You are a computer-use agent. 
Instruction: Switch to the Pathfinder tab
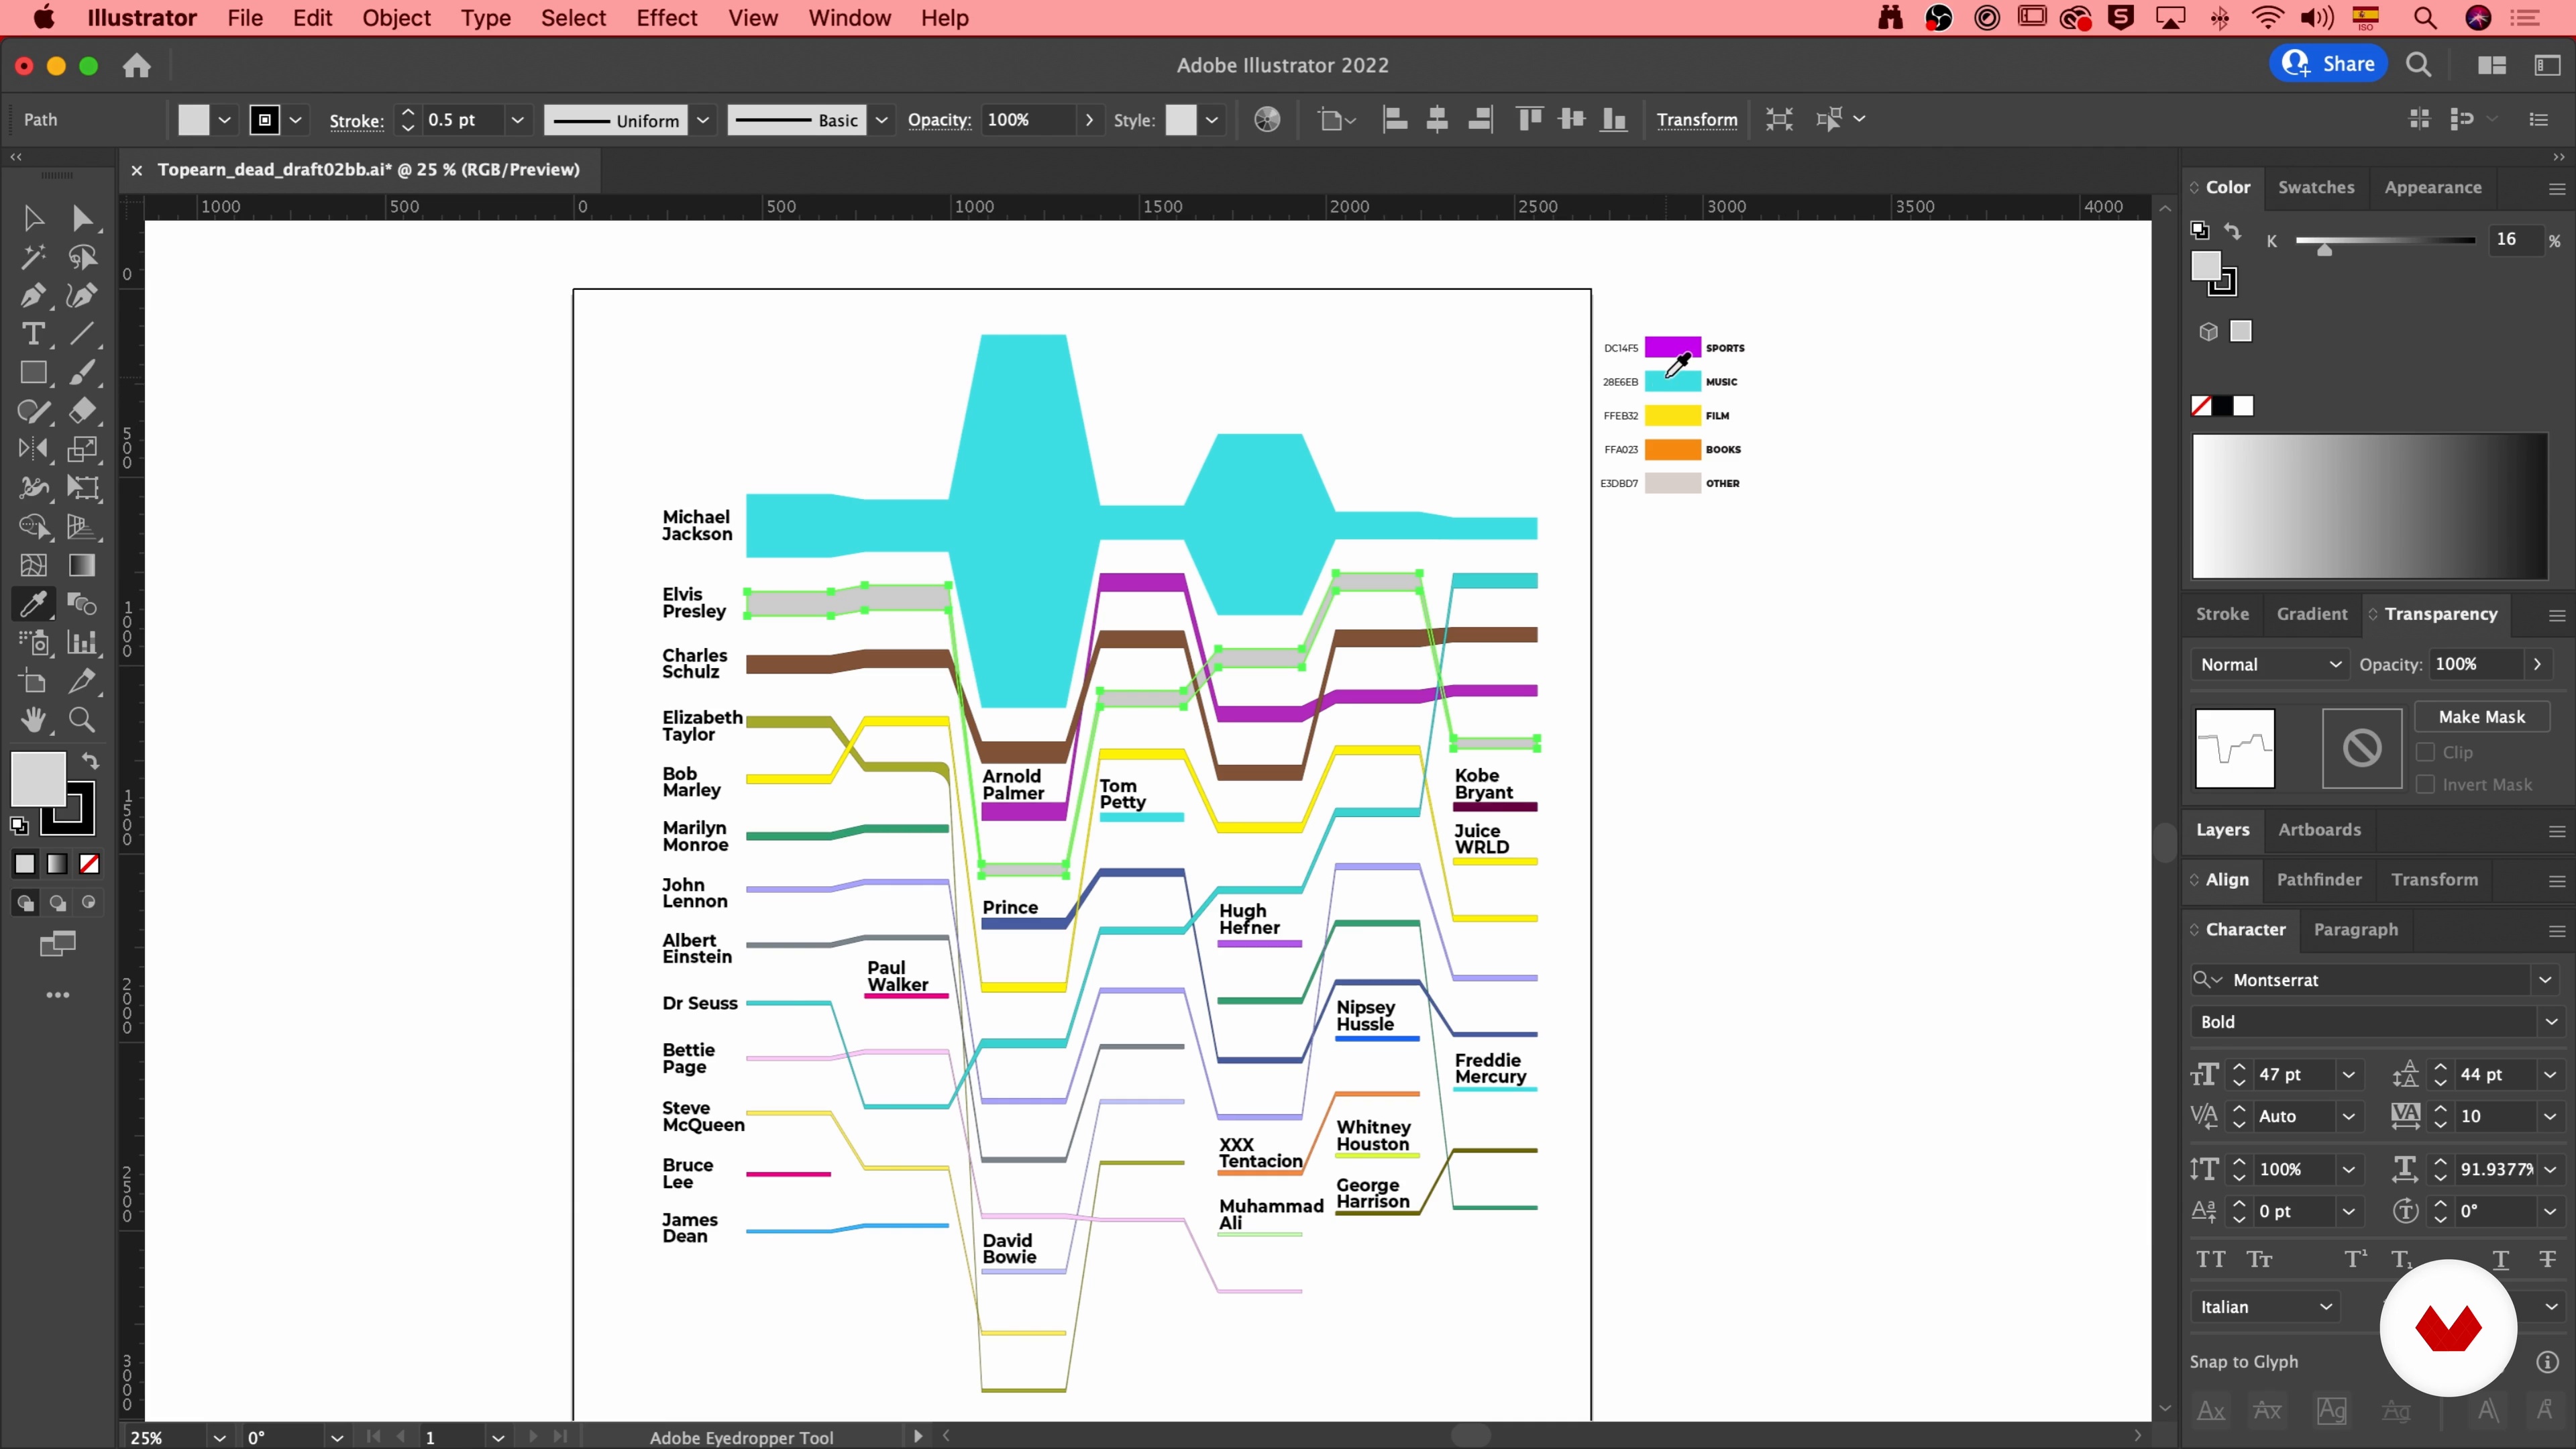coord(2319,880)
